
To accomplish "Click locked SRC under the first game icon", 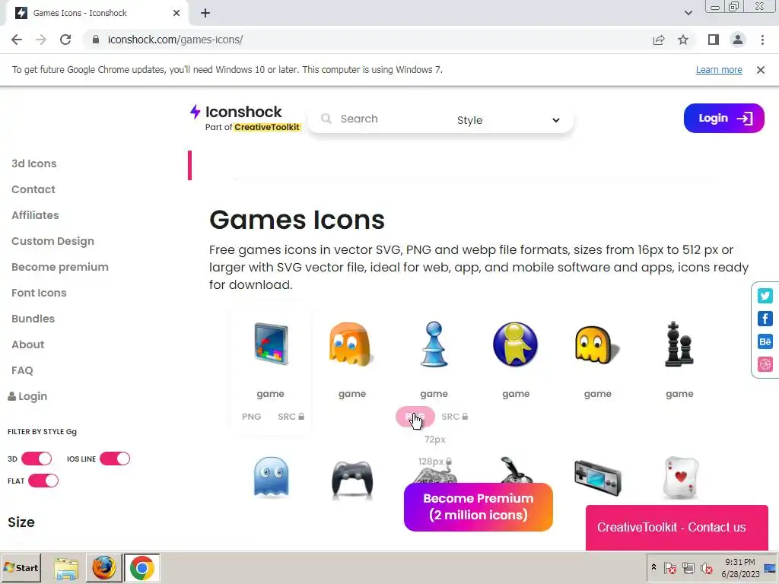I will pos(291,417).
